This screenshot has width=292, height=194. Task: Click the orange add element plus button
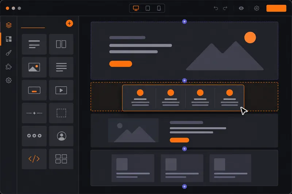(69, 23)
